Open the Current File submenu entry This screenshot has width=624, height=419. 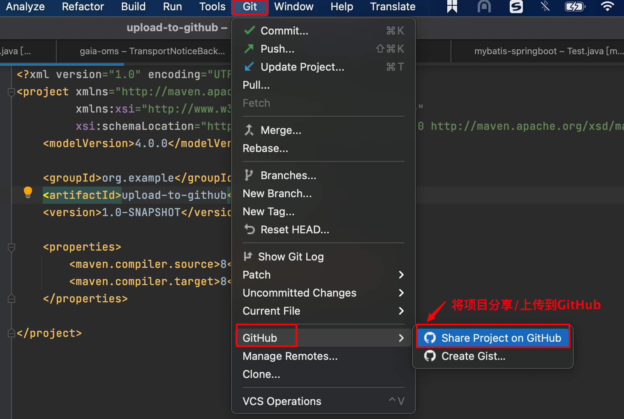click(324, 311)
